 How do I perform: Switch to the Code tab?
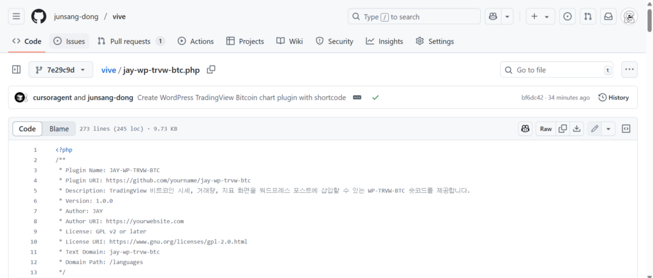point(27,41)
